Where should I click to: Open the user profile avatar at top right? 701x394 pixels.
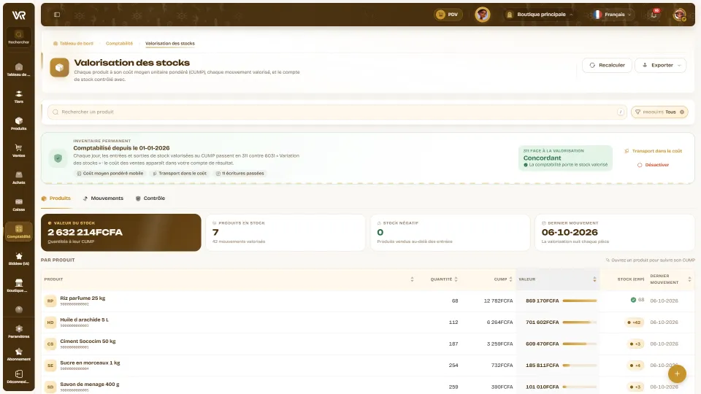click(680, 15)
